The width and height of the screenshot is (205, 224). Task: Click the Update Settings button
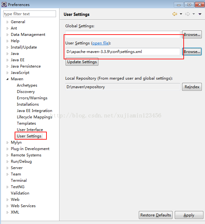pos(82,62)
